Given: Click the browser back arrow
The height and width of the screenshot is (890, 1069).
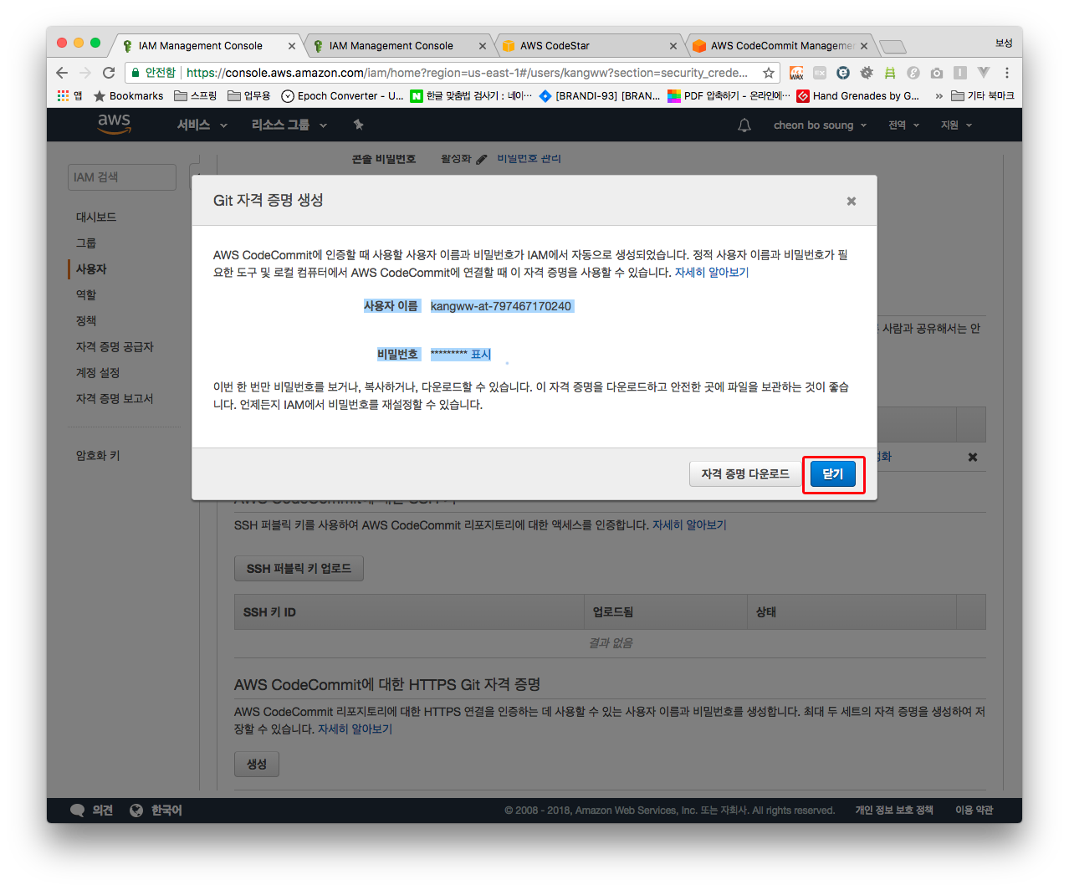Looking at the screenshot, I should 62,73.
